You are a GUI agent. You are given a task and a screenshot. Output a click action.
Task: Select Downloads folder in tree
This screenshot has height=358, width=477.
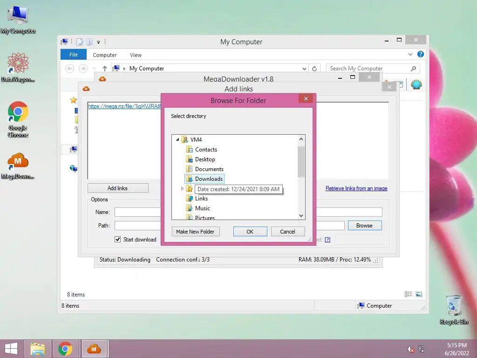(209, 179)
